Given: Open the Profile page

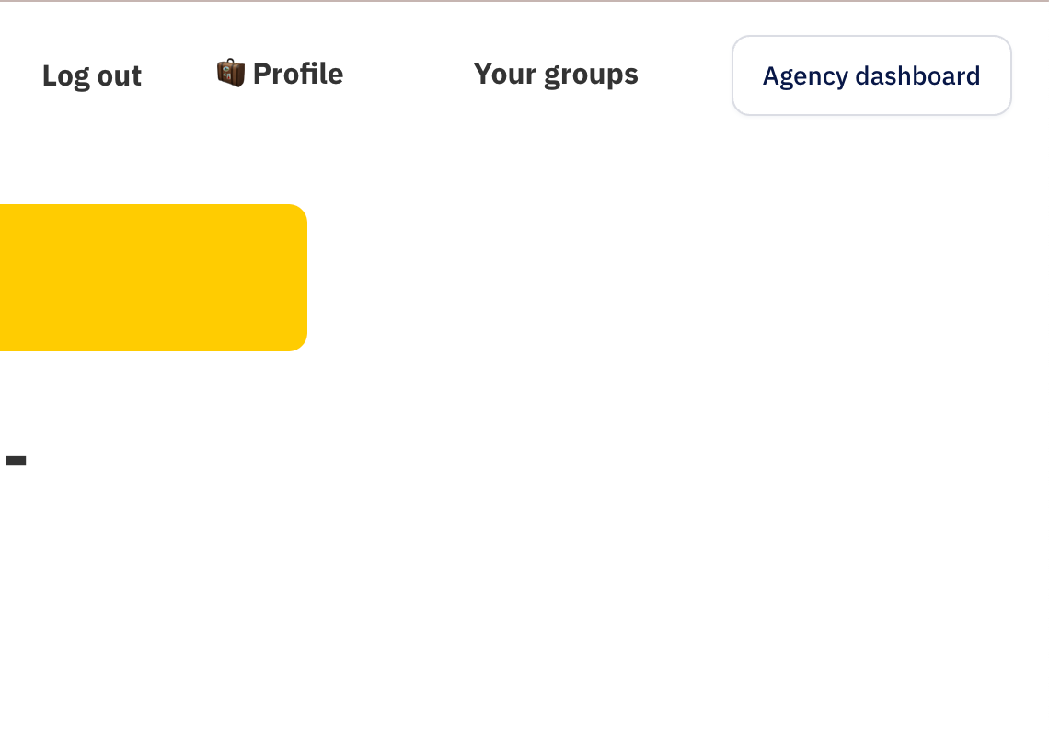Looking at the screenshot, I should pyautogui.click(x=297, y=74).
